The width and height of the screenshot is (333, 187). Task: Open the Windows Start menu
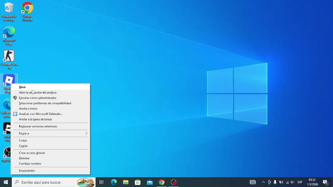pos(6,182)
